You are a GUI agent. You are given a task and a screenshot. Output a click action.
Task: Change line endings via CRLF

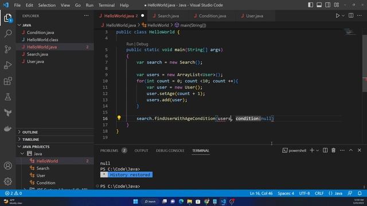click(x=319, y=193)
